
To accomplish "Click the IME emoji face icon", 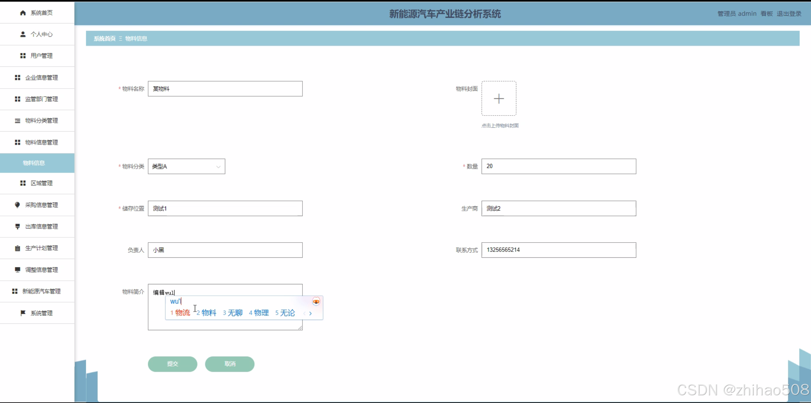I will (316, 301).
